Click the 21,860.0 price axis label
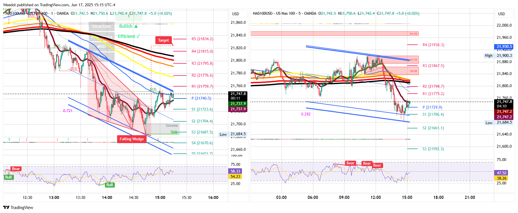 coord(238,23)
